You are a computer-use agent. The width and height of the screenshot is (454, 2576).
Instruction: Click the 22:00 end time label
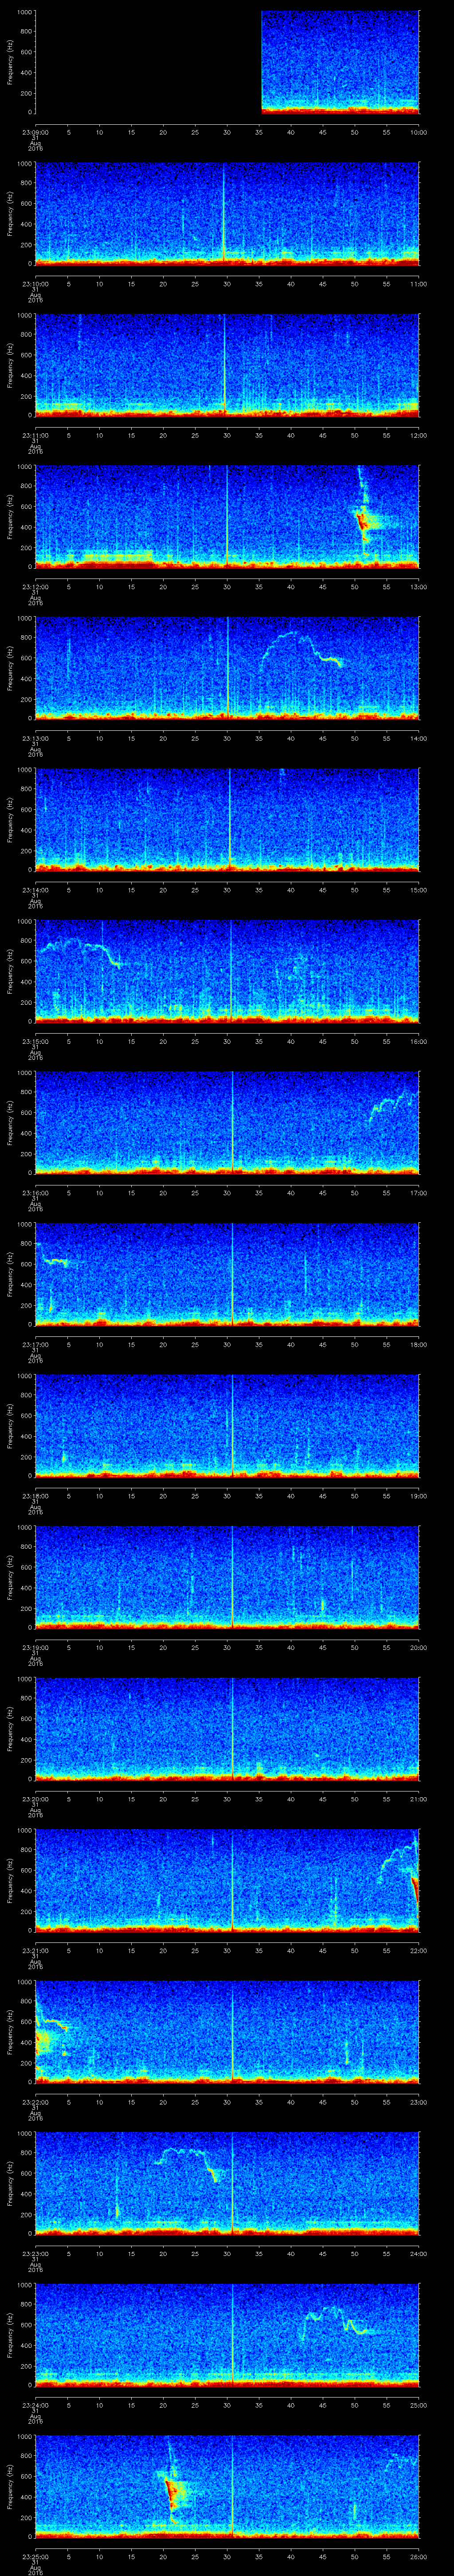pyautogui.click(x=418, y=1951)
